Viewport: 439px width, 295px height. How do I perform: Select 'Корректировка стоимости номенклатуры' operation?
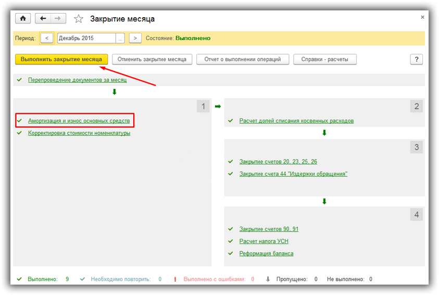[x=79, y=133]
